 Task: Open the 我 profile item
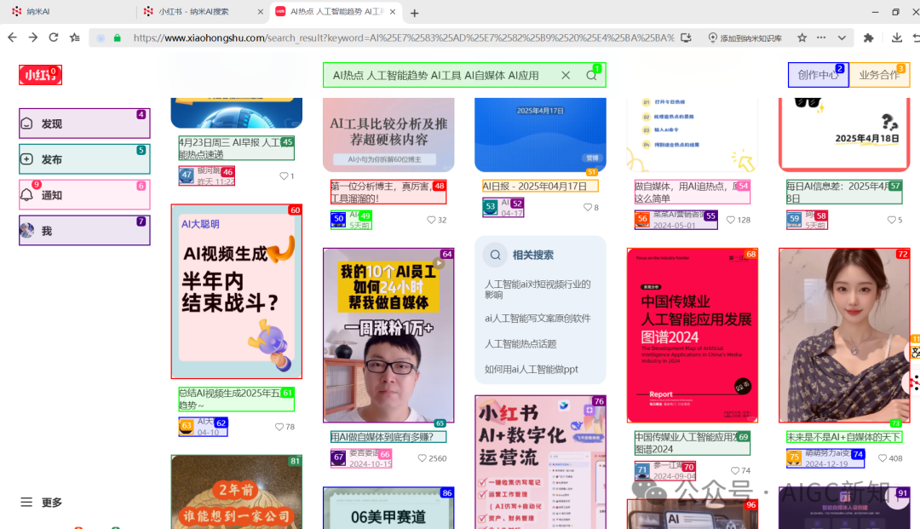pyautogui.click(x=84, y=231)
